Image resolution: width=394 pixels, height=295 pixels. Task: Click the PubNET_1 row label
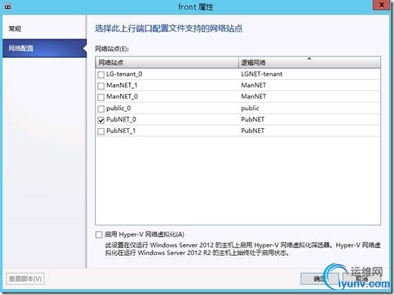tap(121, 130)
